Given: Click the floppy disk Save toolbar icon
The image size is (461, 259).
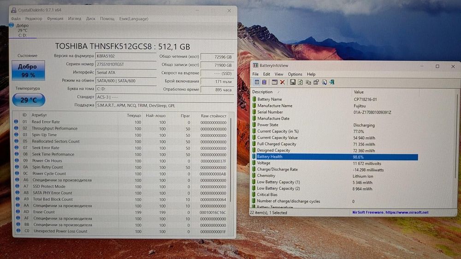Looking at the screenshot, I should point(293,82).
